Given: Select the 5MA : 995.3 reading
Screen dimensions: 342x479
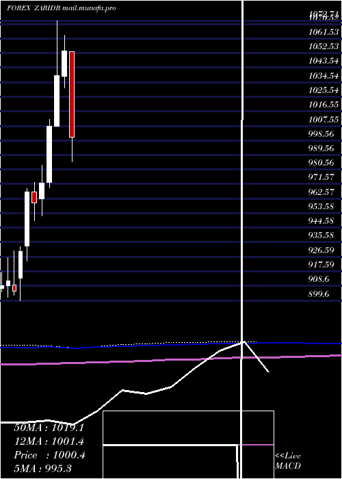Looking at the screenshot, I should click(42, 468).
